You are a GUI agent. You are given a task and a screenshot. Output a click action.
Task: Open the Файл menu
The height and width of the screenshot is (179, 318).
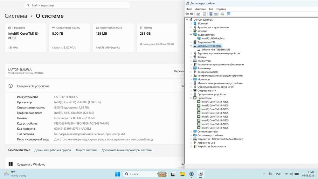click(x=189, y=9)
